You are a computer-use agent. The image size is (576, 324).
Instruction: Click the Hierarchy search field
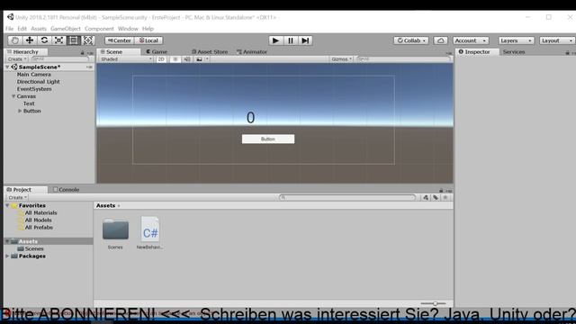click(x=60, y=59)
